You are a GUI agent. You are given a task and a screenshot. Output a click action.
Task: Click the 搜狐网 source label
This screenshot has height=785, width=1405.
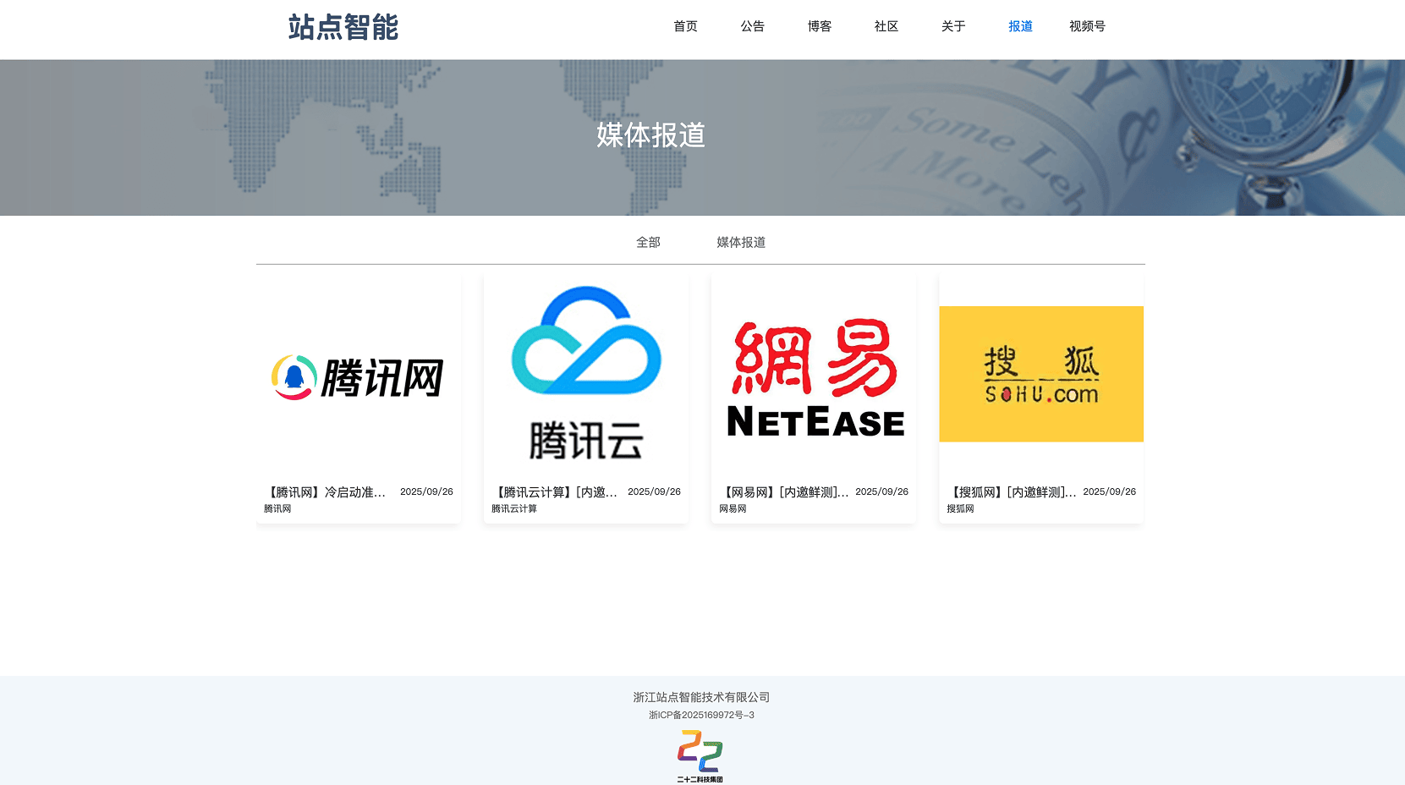coord(960,508)
